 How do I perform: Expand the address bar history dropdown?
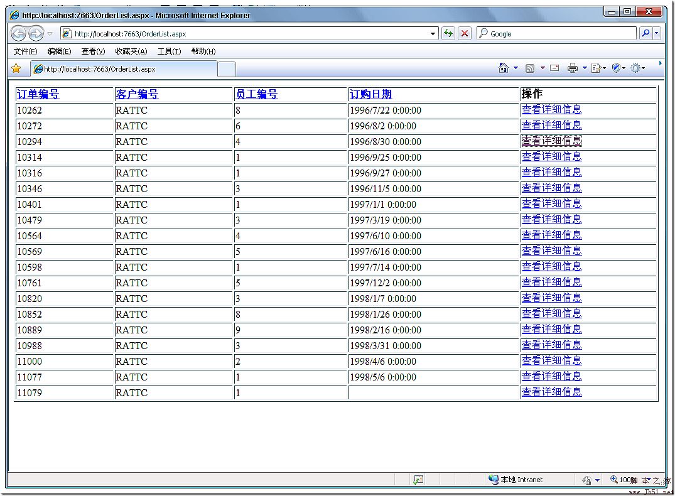[433, 34]
